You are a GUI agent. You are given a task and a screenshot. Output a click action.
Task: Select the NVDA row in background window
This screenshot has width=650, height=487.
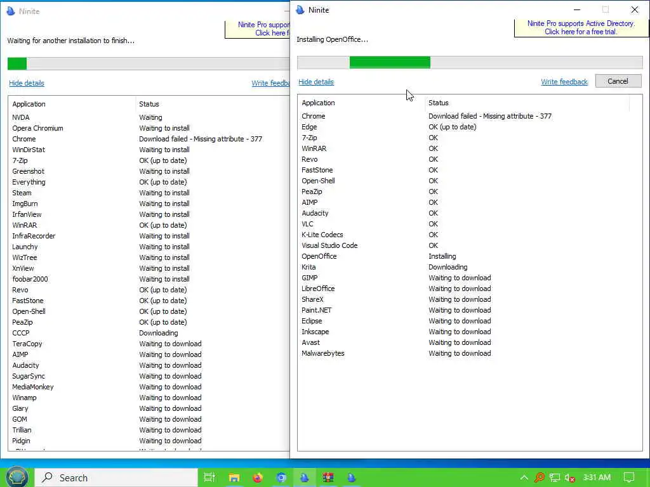coord(149,117)
